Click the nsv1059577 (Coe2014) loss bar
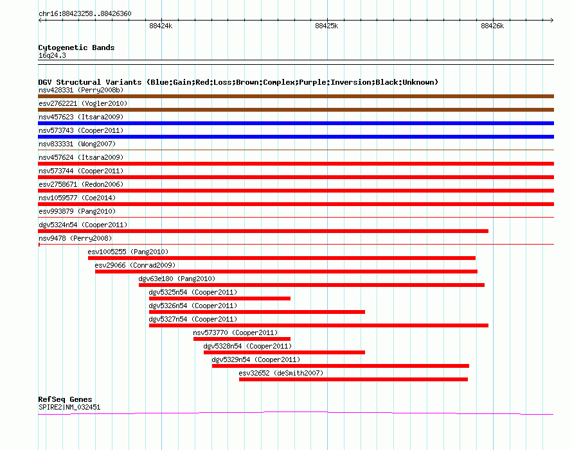This screenshot has height=450, width=572. tap(296, 204)
